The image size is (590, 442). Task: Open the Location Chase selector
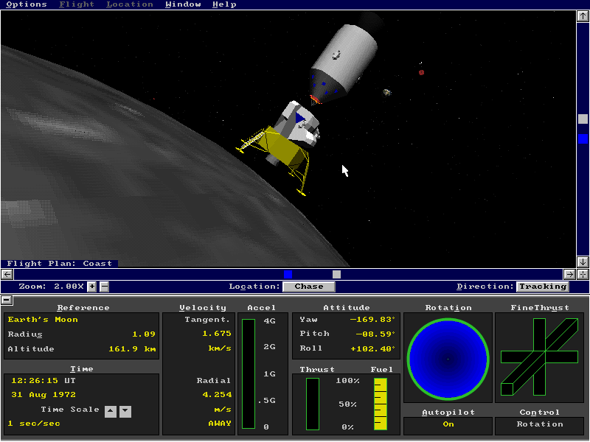tap(309, 287)
